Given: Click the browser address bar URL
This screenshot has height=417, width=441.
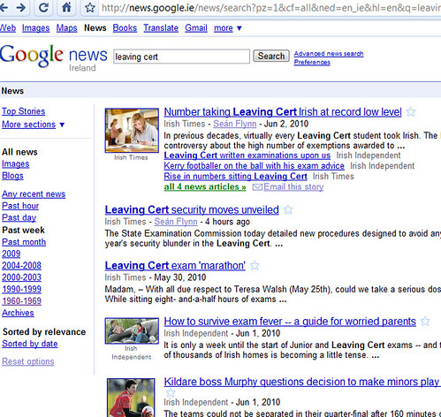Looking at the screenshot, I should (270, 8).
